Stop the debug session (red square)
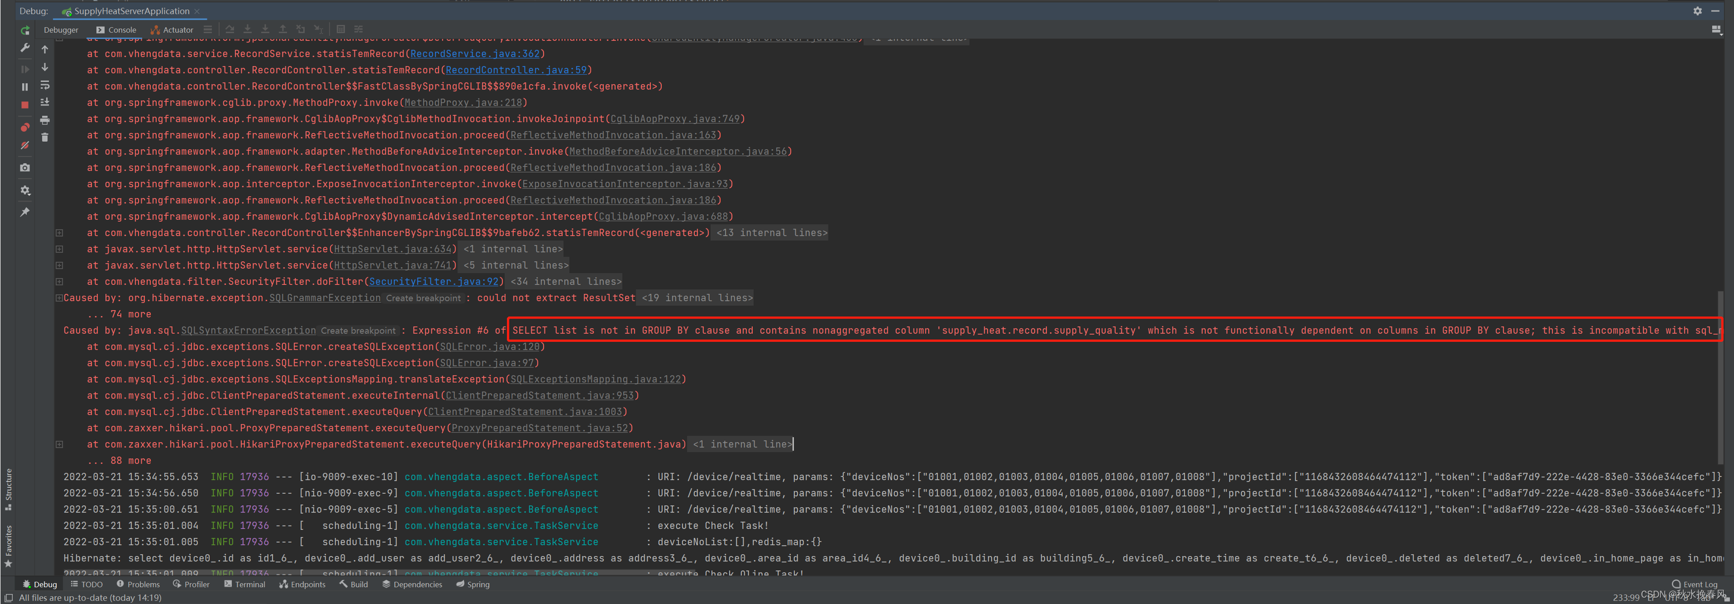Screen dimensions: 1734x604 tap(25, 105)
